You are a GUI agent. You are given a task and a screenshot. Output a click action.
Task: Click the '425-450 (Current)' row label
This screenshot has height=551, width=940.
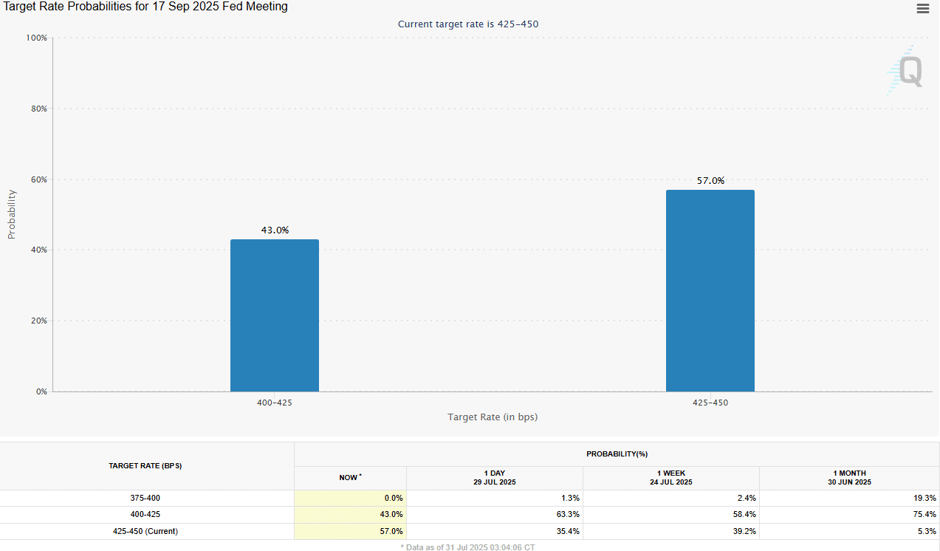(x=145, y=531)
